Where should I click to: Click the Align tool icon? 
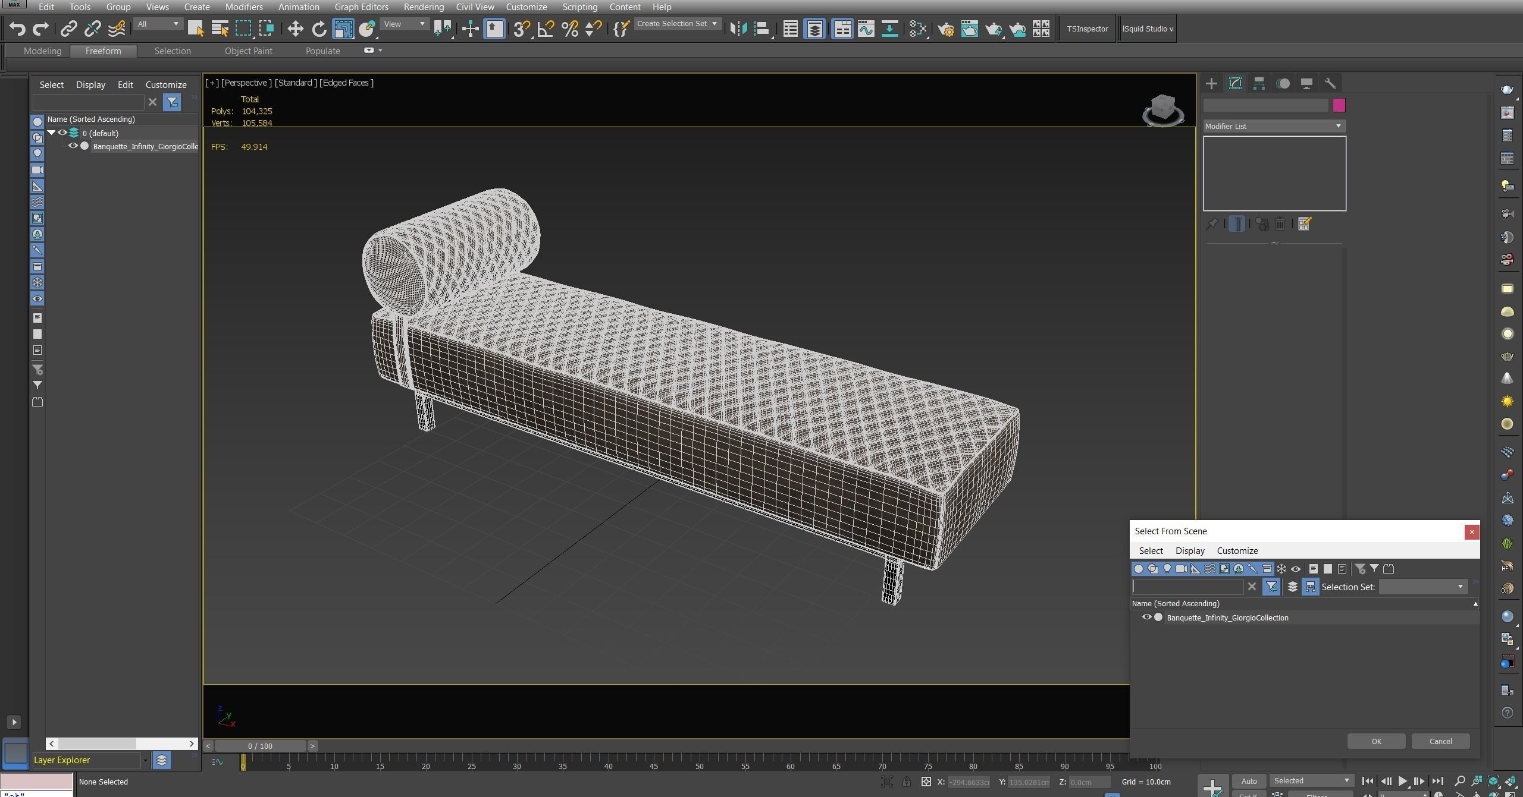coord(762,29)
